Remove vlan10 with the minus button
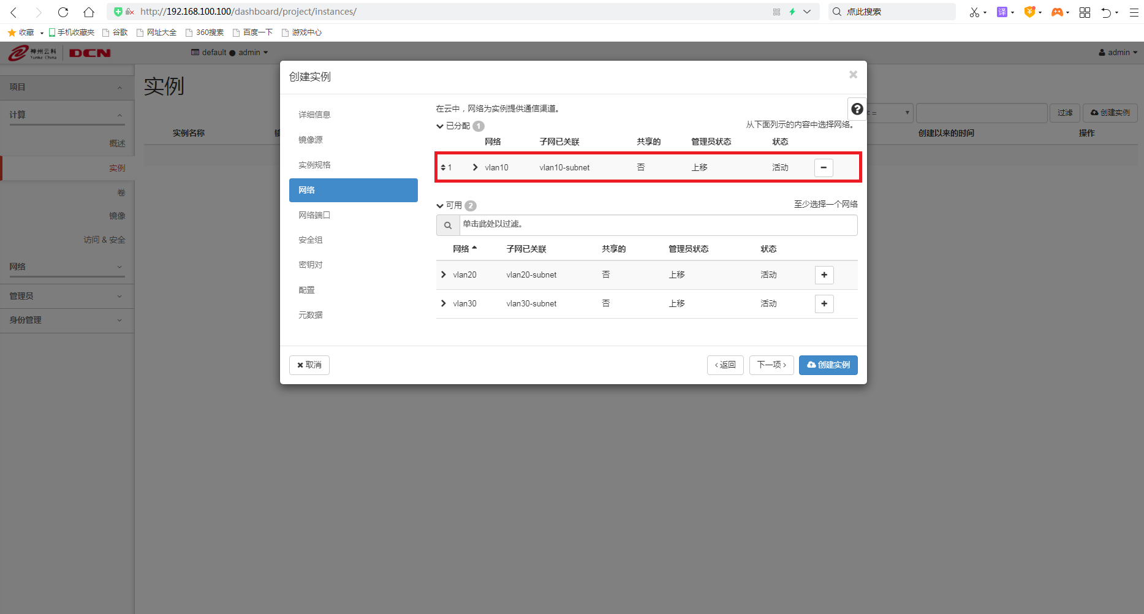This screenshot has height=614, width=1144. click(824, 167)
